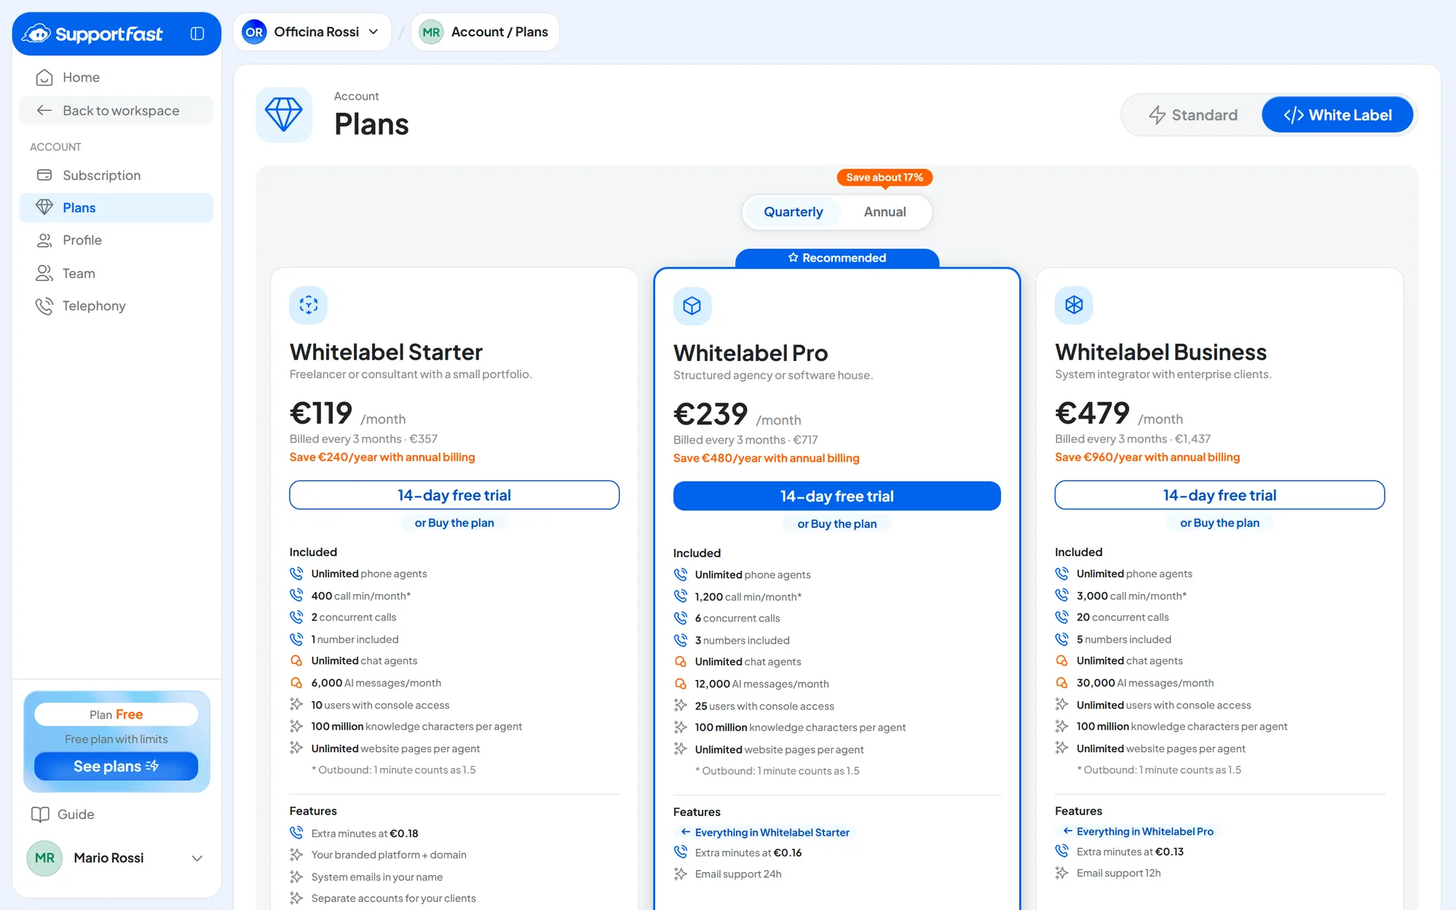
Task: Click the SupportFast logo
Action: click(x=92, y=33)
